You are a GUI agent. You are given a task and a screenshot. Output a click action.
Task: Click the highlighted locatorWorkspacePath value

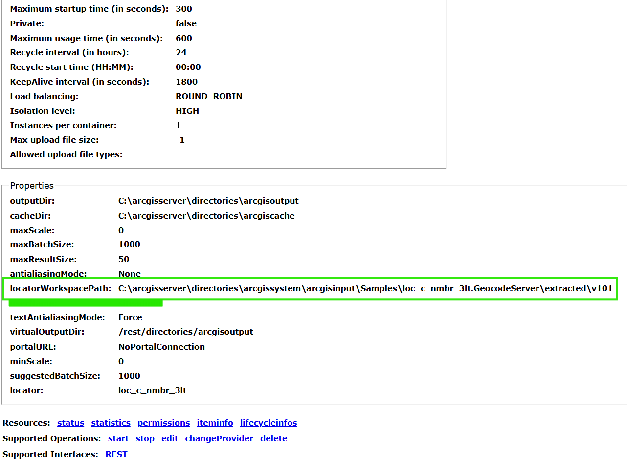[x=365, y=288]
